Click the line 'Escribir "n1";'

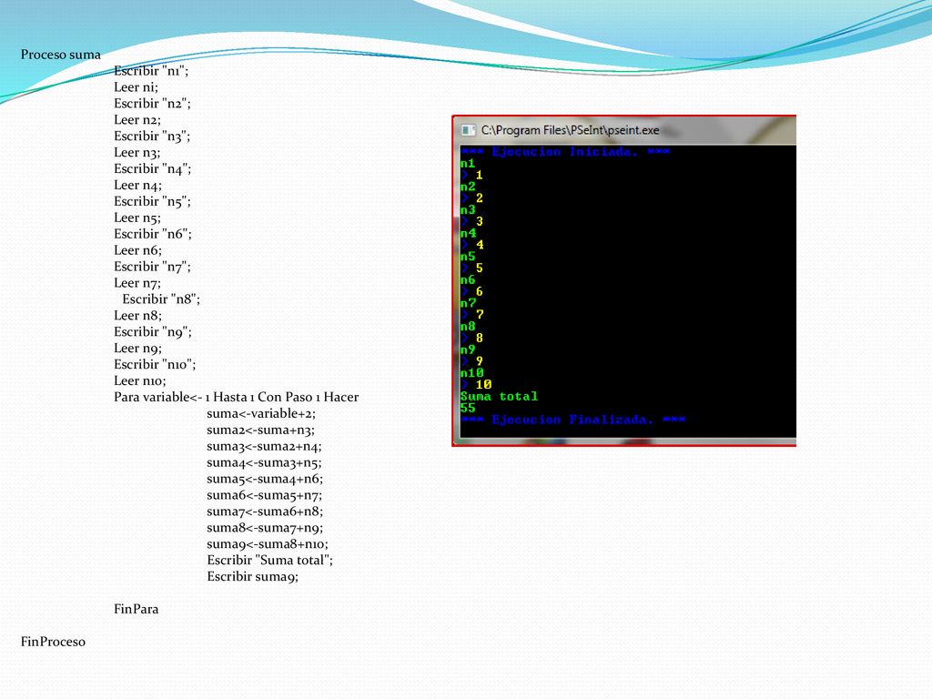click(151, 71)
